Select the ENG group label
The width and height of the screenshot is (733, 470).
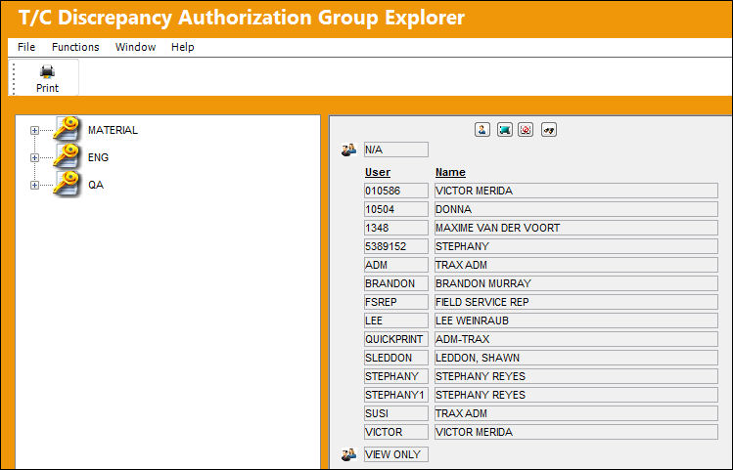click(98, 157)
